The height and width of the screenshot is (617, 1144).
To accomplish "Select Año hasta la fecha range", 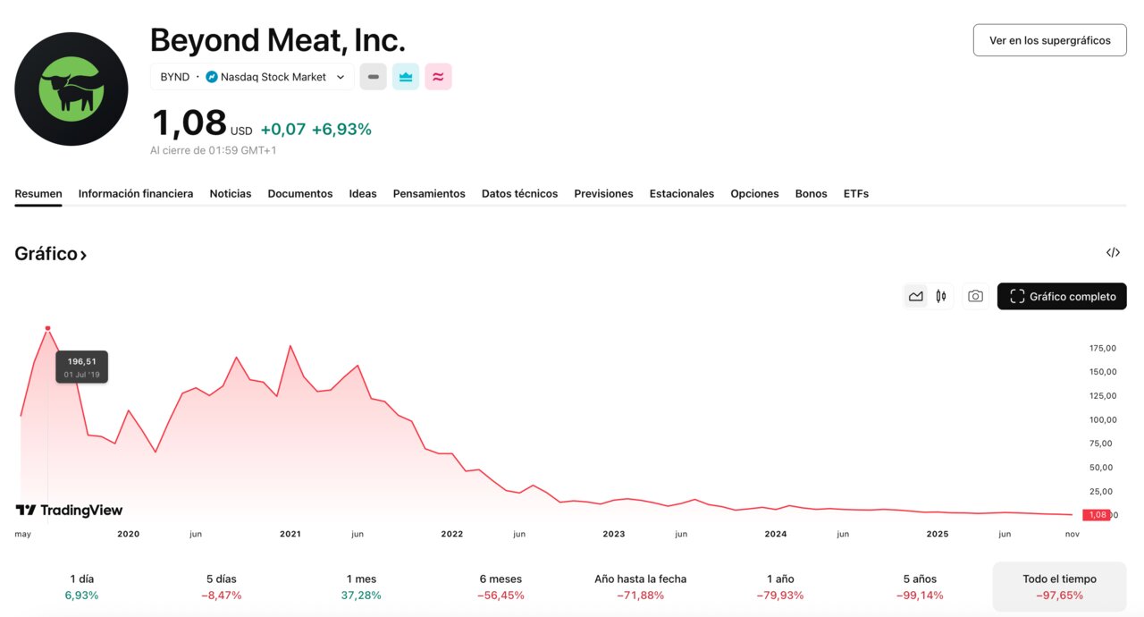I will click(640, 587).
